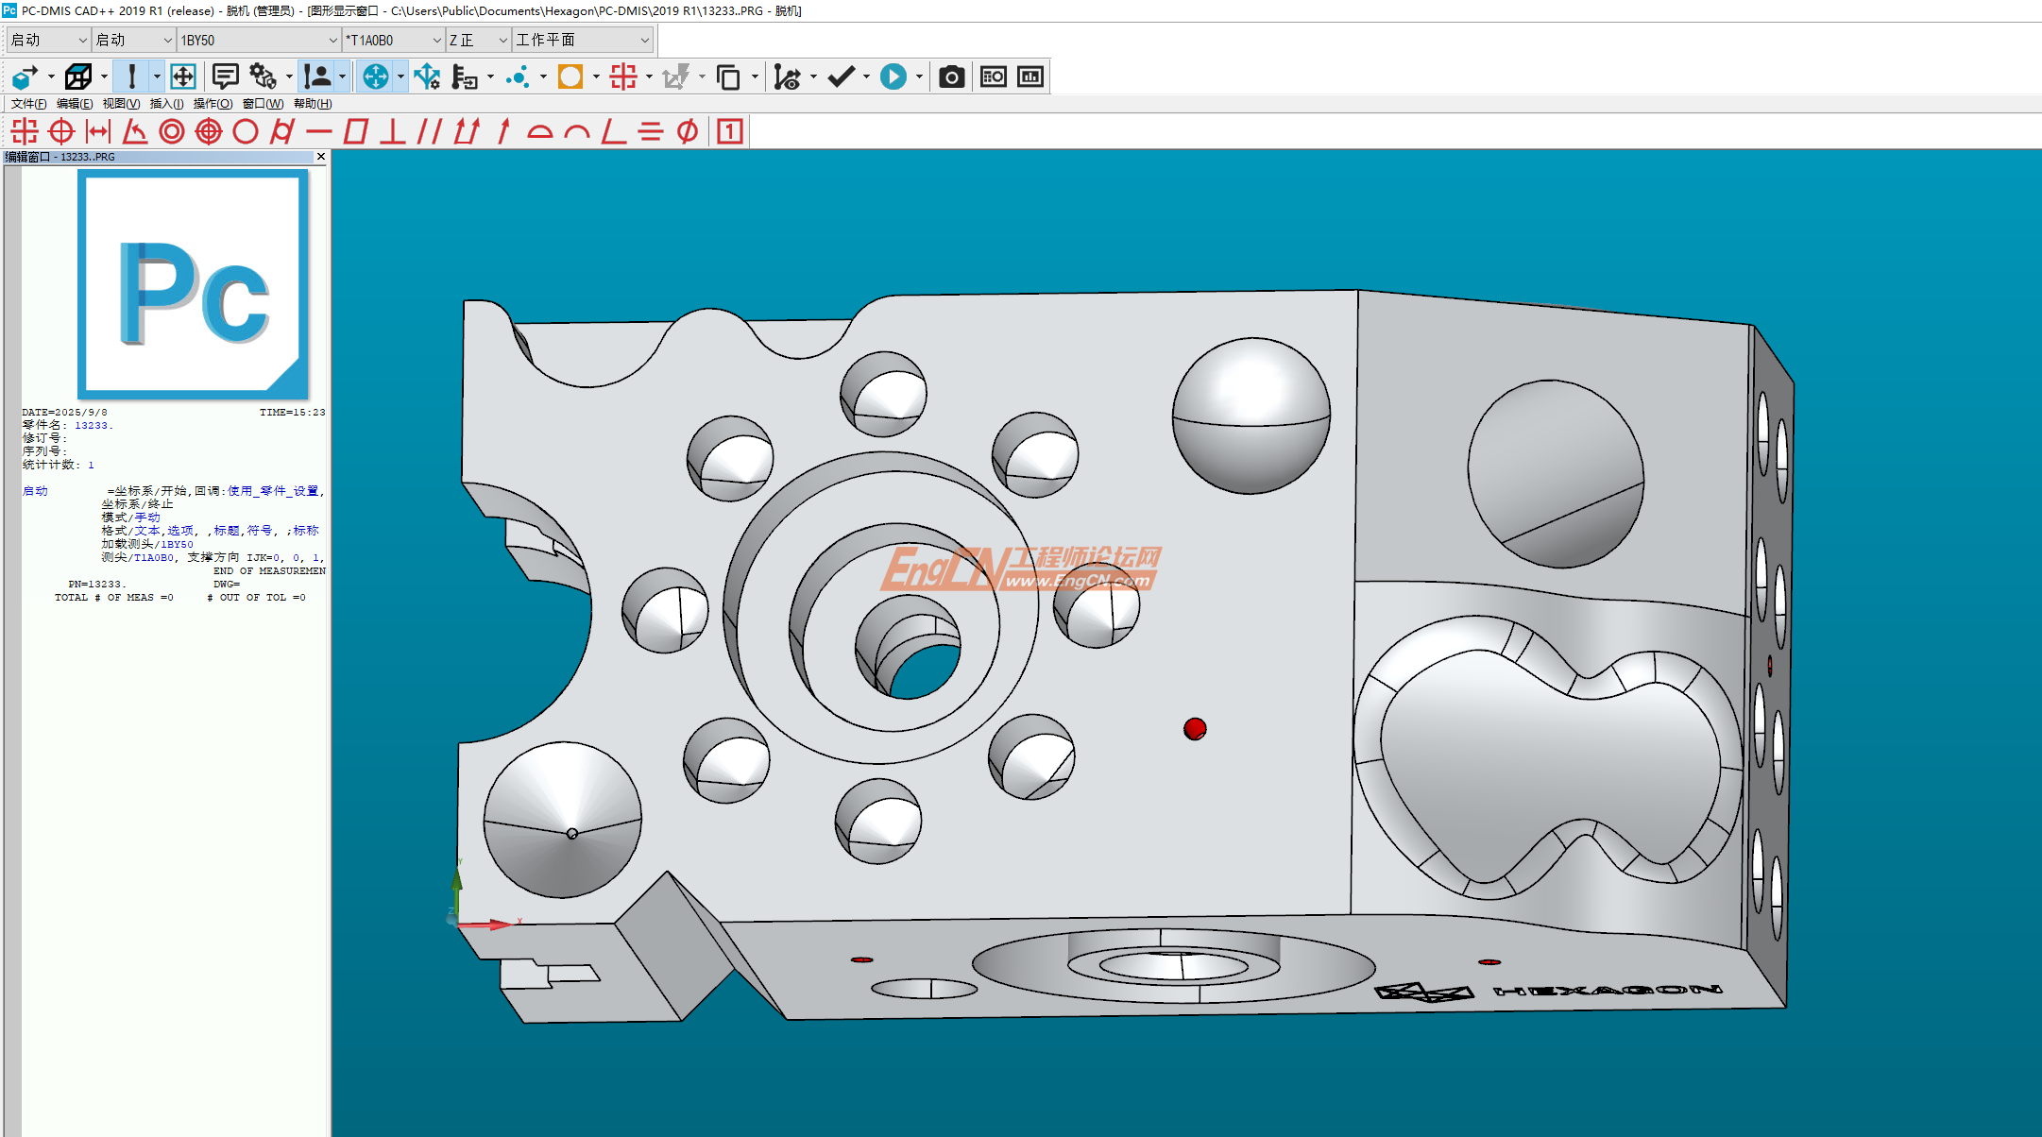Click the checkmark mark-features icon
The width and height of the screenshot is (2042, 1137).
click(x=840, y=77)
